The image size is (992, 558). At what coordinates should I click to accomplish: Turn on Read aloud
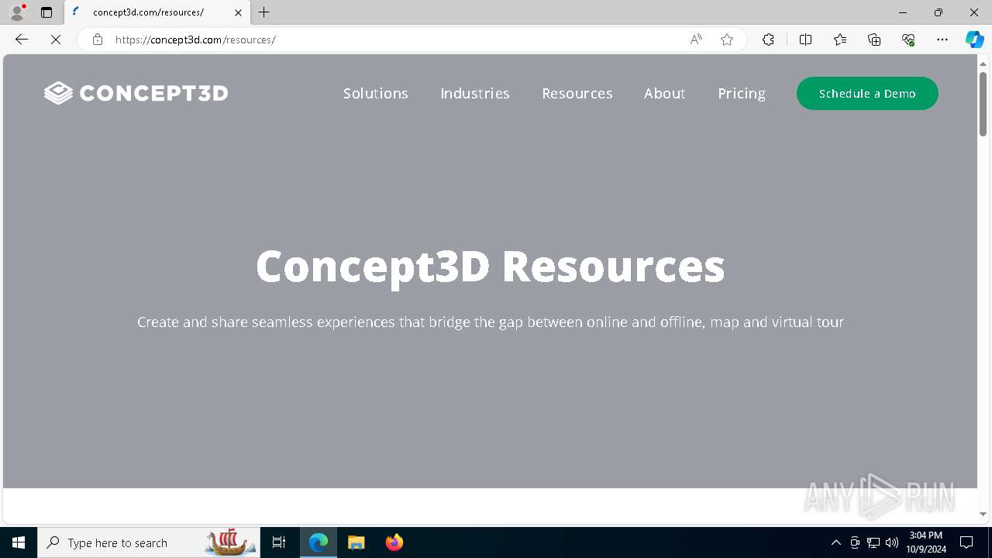click(x=696, y=40)
